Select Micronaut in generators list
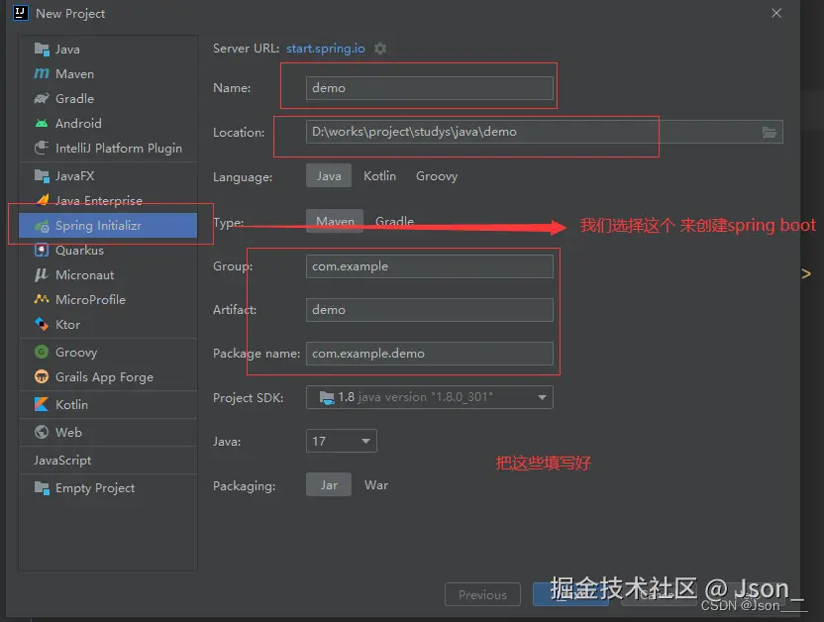The image size is (824, 622). pos(108,274)
